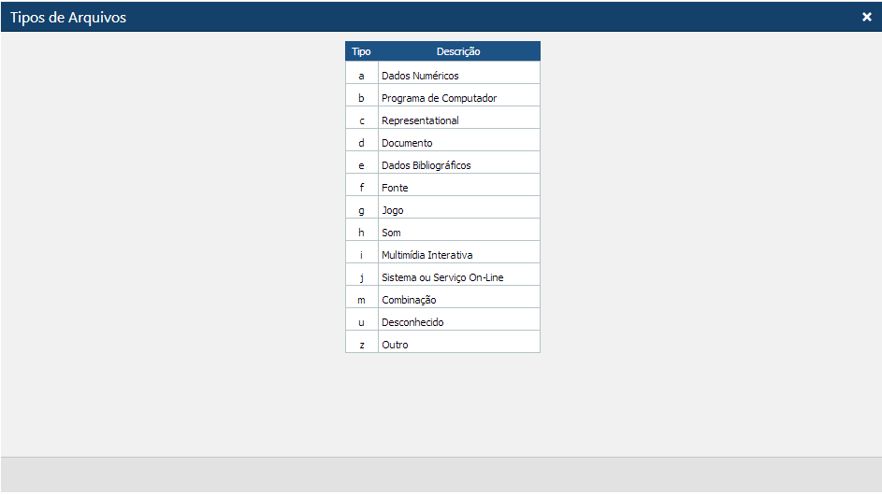This screenshot has width=882, height=495.
Task: Click the Dados Bibliográficos row
Action: click(426, 165)
